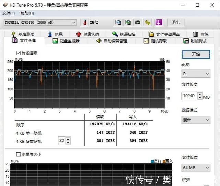Maximize the HD Tune Pro window
The image size is (220, 186).
tap(197, 5)
